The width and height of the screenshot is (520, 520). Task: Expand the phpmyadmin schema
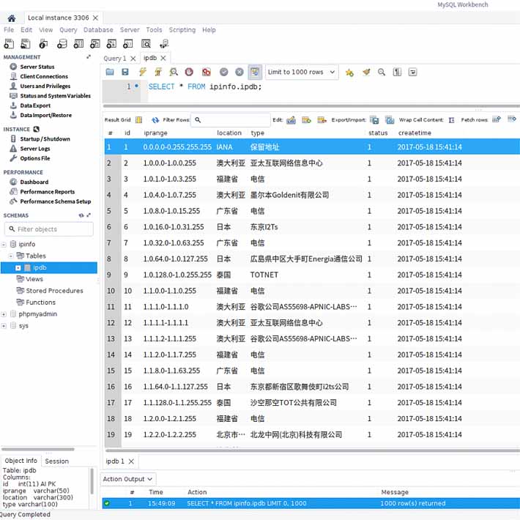pos(4,314)
